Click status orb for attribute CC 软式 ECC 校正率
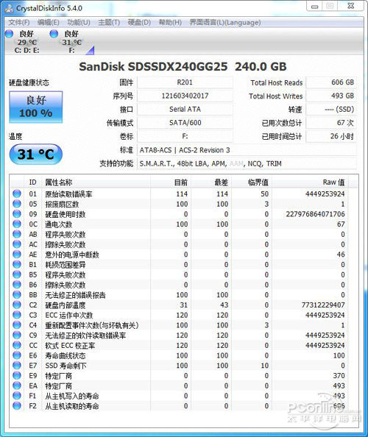368x437 pixels. pos(17,345)
